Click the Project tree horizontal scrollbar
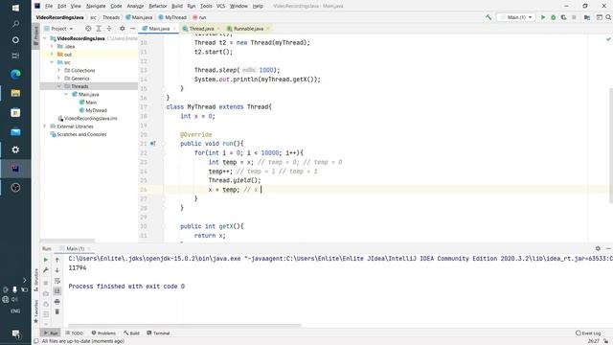This screenshot has height=345, width=613. [67, 241]
